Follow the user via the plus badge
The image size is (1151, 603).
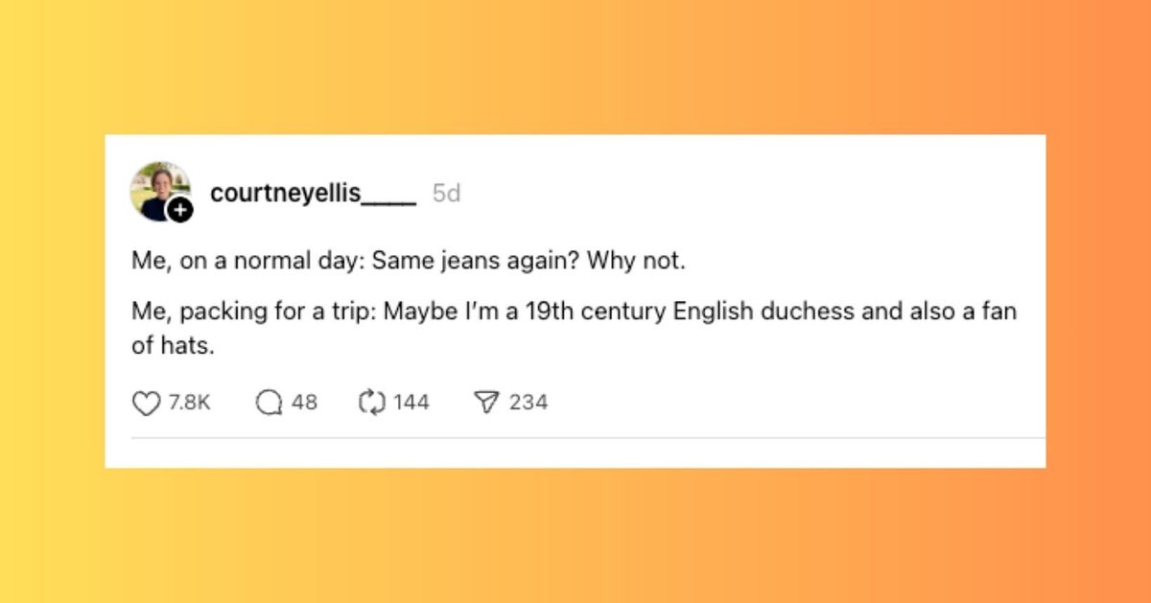(x=180, y=210)
